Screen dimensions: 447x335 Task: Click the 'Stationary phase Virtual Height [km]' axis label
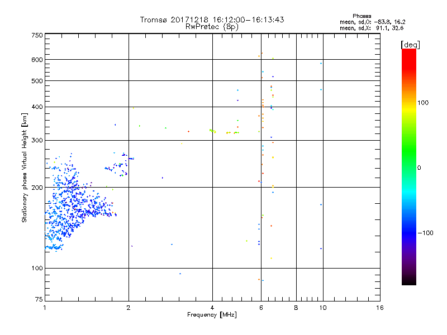point(25,167)
